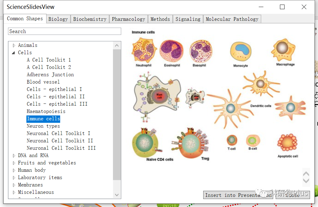Select Cells - epithelial III
This screenshot has height=207, width=318.
(57, 104)
